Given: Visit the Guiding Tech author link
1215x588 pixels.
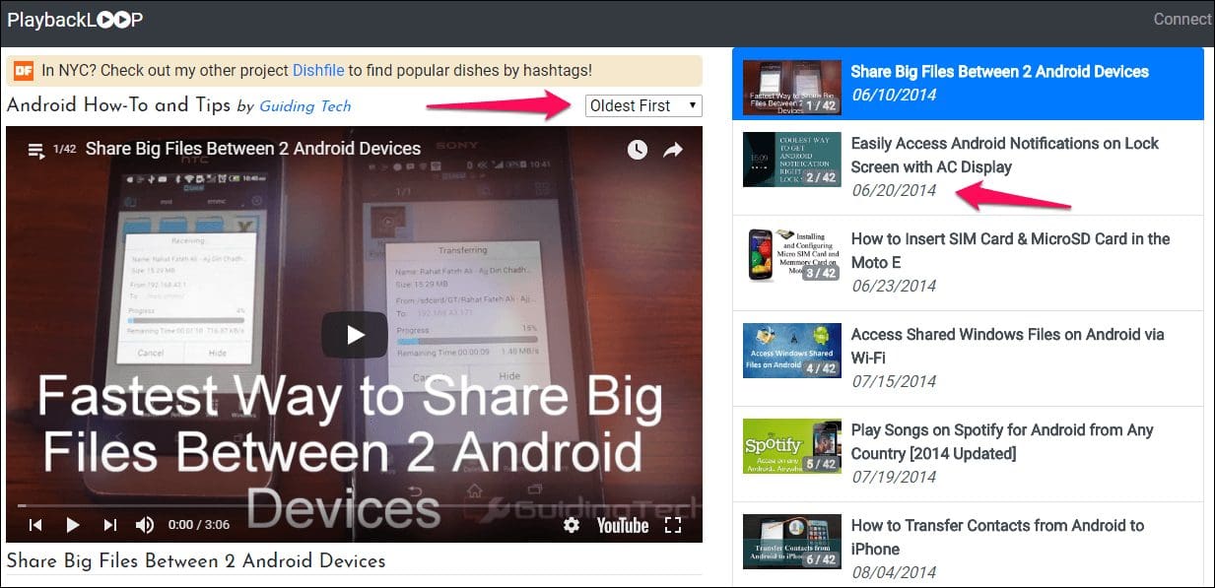Looking at the screenshot, I should point(305,105).
